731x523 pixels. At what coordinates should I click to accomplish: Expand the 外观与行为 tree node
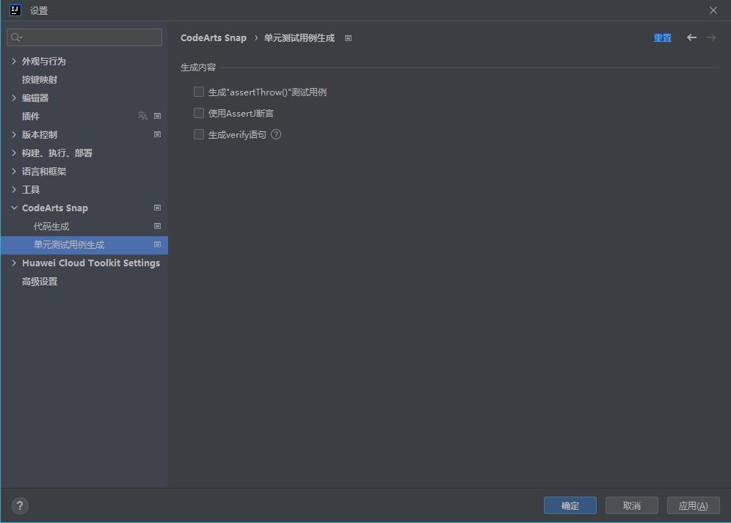coord(14,61)
